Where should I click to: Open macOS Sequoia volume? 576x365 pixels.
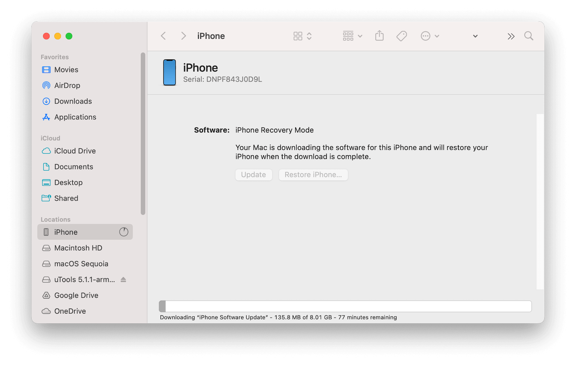(85, 264)
